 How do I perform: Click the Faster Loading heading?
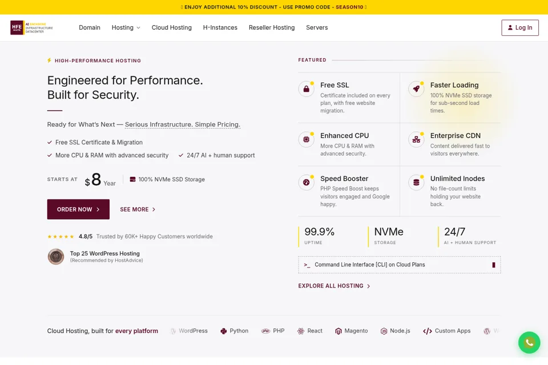point(454,85)
